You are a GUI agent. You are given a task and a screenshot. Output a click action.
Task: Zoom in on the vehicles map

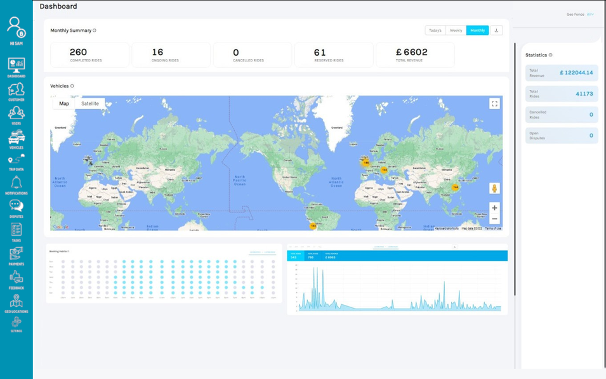494,208
